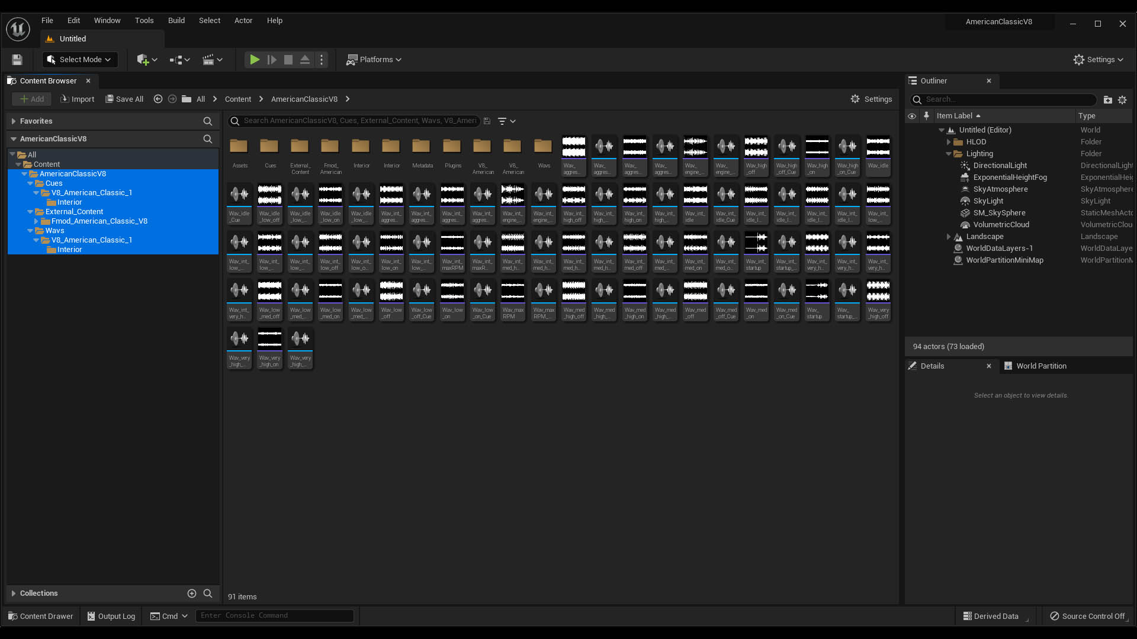Click the save current level icon
Screen dimensions: 1137x639
(x=17, y=60)
